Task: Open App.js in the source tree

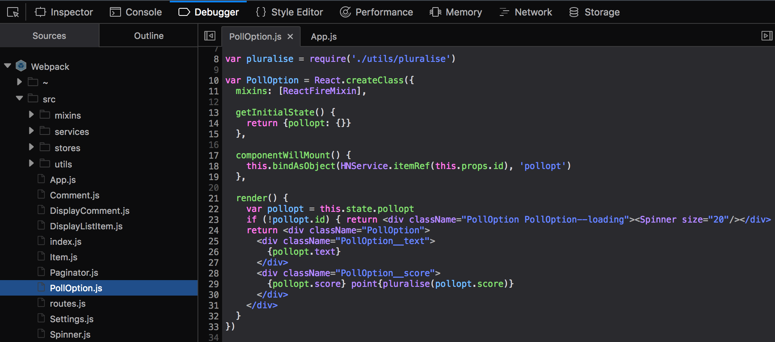Action: 63,180
